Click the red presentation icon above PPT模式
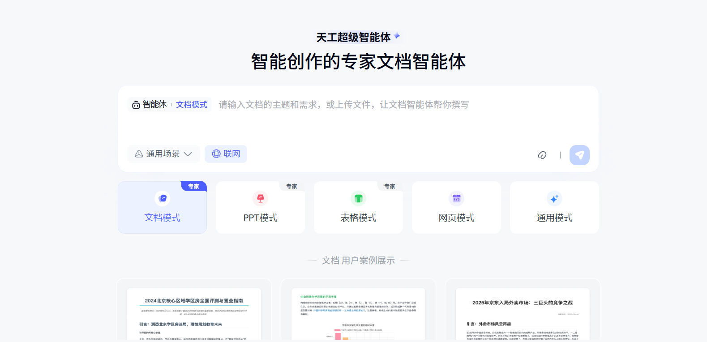 click(x=260, y=198)
